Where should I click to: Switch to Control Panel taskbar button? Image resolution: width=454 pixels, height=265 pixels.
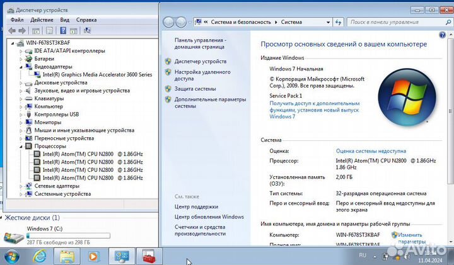(122, 256)
